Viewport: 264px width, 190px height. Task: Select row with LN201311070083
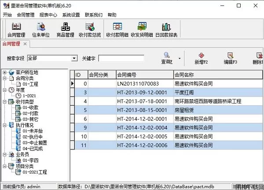tap(169, 83)
